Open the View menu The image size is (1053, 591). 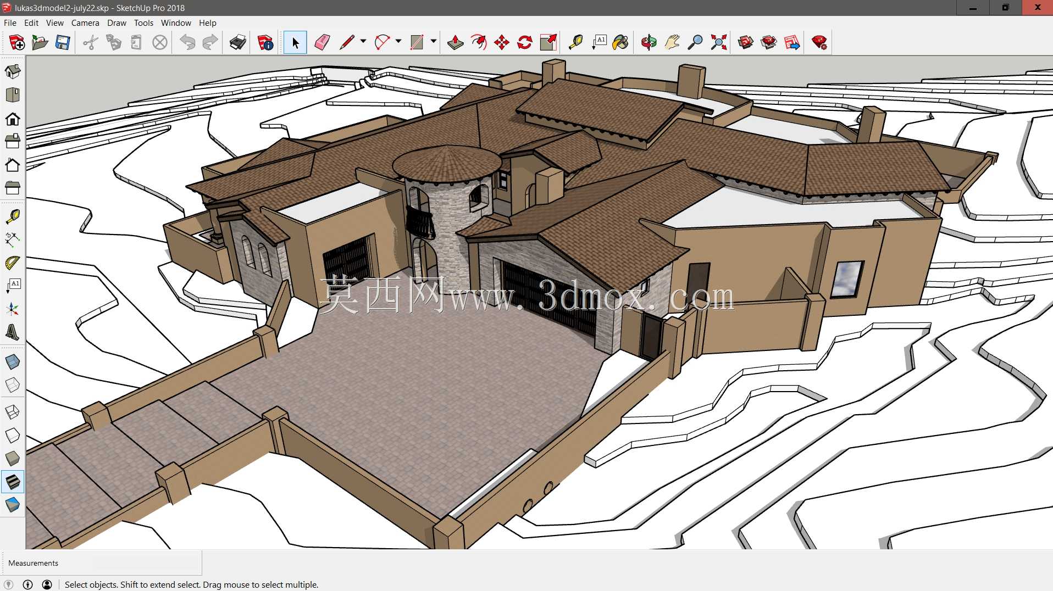pyautogui.click(x=55, y=23)
